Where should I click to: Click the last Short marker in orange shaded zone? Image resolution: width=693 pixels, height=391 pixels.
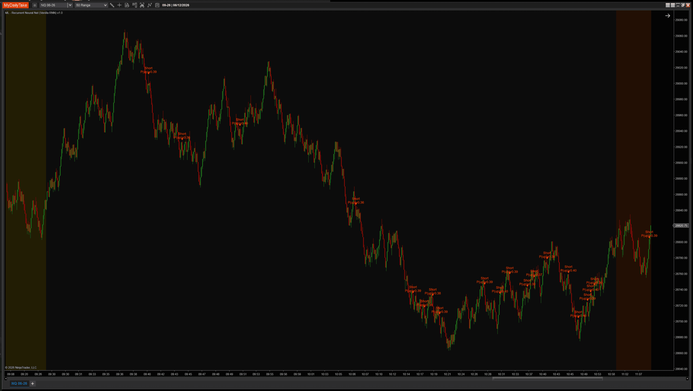pyautogui.click(x=649, y=234)
